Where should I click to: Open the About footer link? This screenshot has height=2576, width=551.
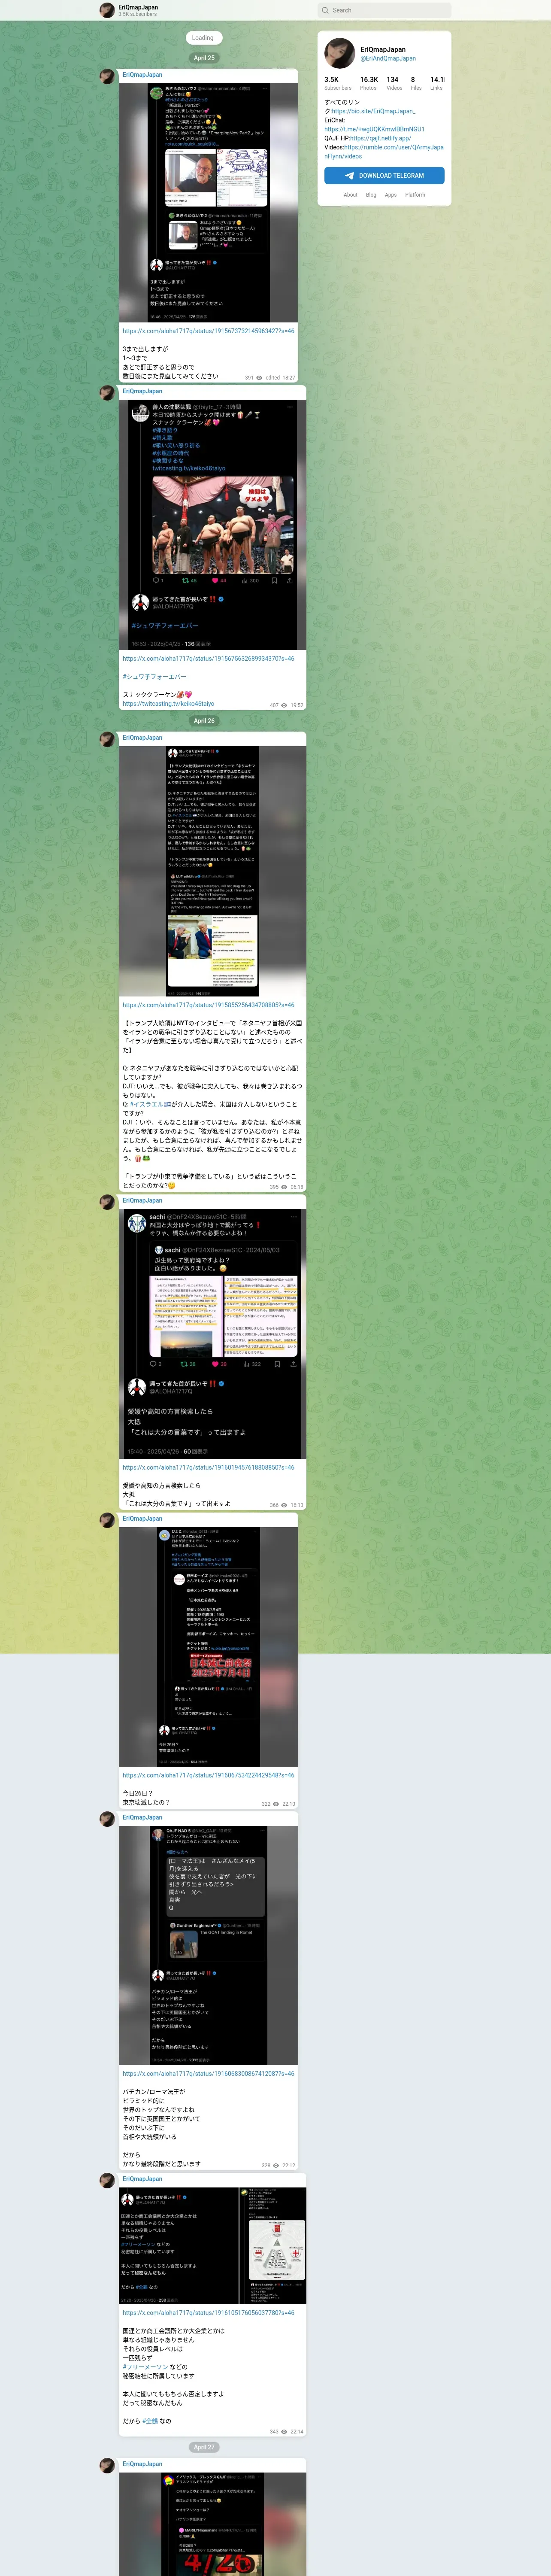click(x=350, y=195)
